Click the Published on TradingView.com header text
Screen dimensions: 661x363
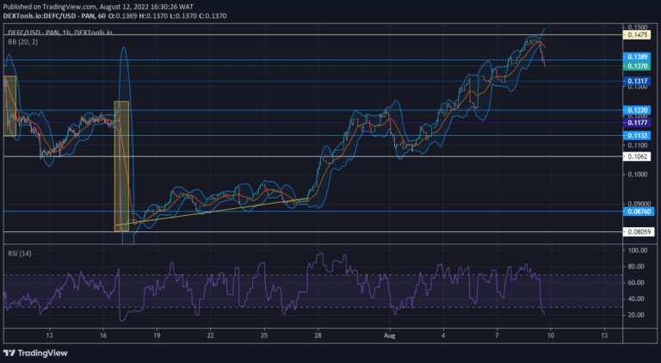point(98,7)
